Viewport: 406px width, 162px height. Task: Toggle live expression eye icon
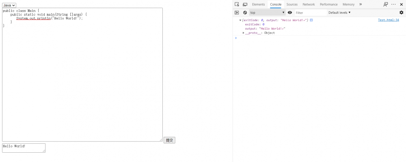pos(290,13)
